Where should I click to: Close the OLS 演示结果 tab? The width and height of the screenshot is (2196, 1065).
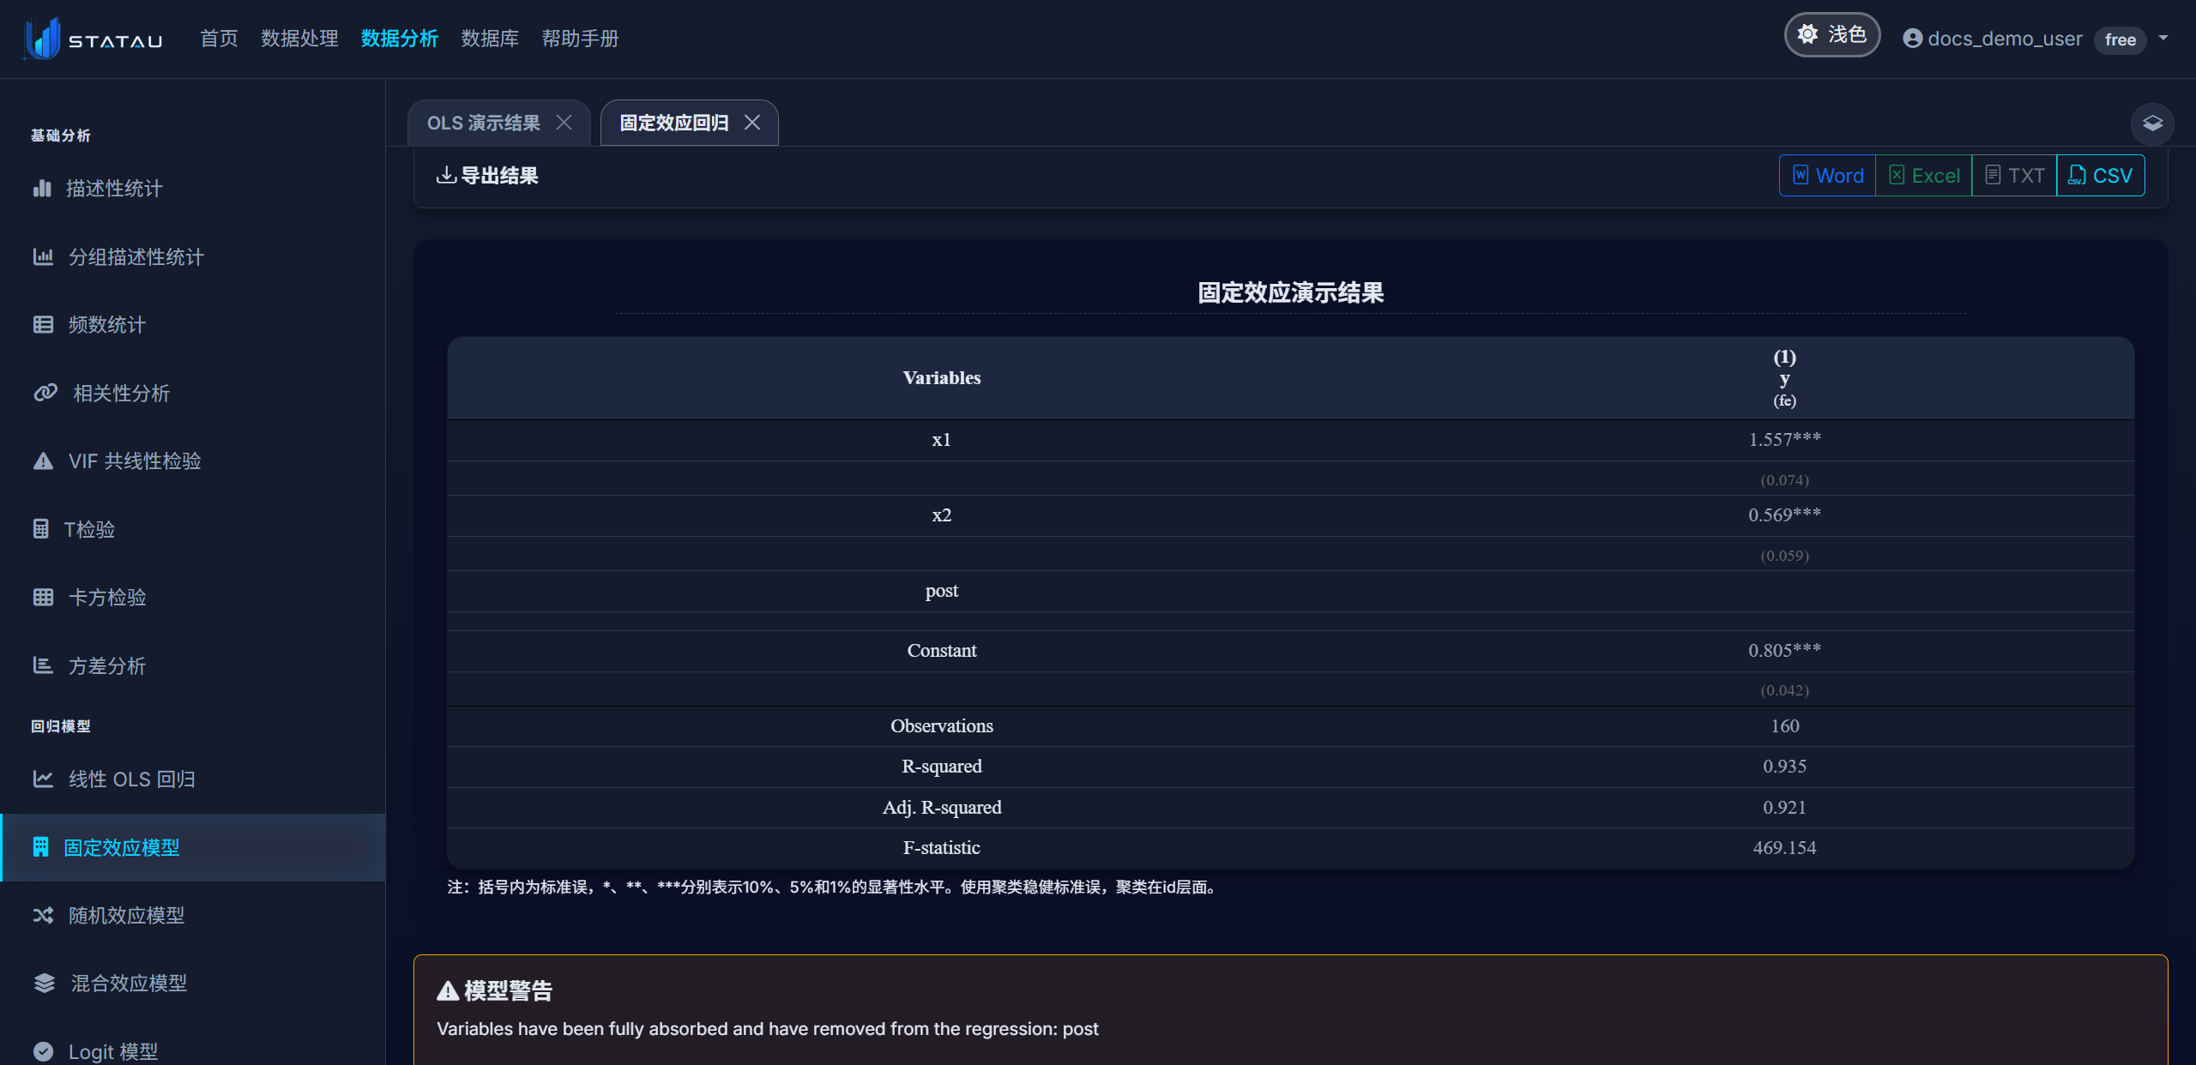564,123
